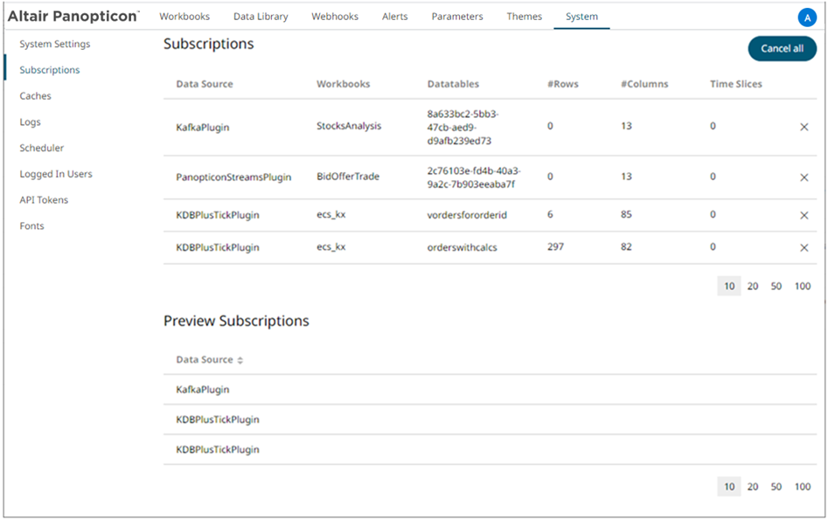The width and height of the screenshot is (828, 520).
Task: Open the Scheduler sidebar item
Action: pos(42,148)
